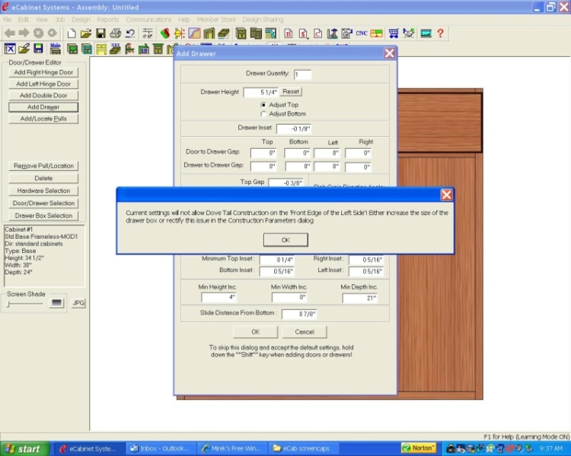Click the handshake icon in toolbar
Viewport: 571px width, 456px height.
point(409,33)
